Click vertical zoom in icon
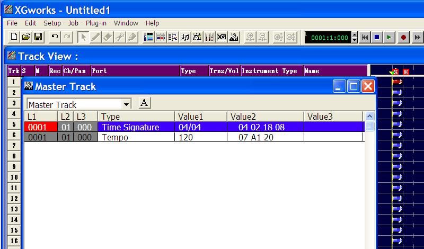Image resolution: width=424 pixels, height=249 pixels. [x=279, y=37]
